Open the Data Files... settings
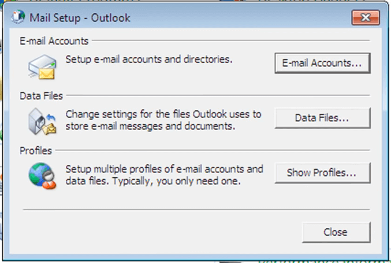This screenshot has height=263, width=391. [322, 118]
